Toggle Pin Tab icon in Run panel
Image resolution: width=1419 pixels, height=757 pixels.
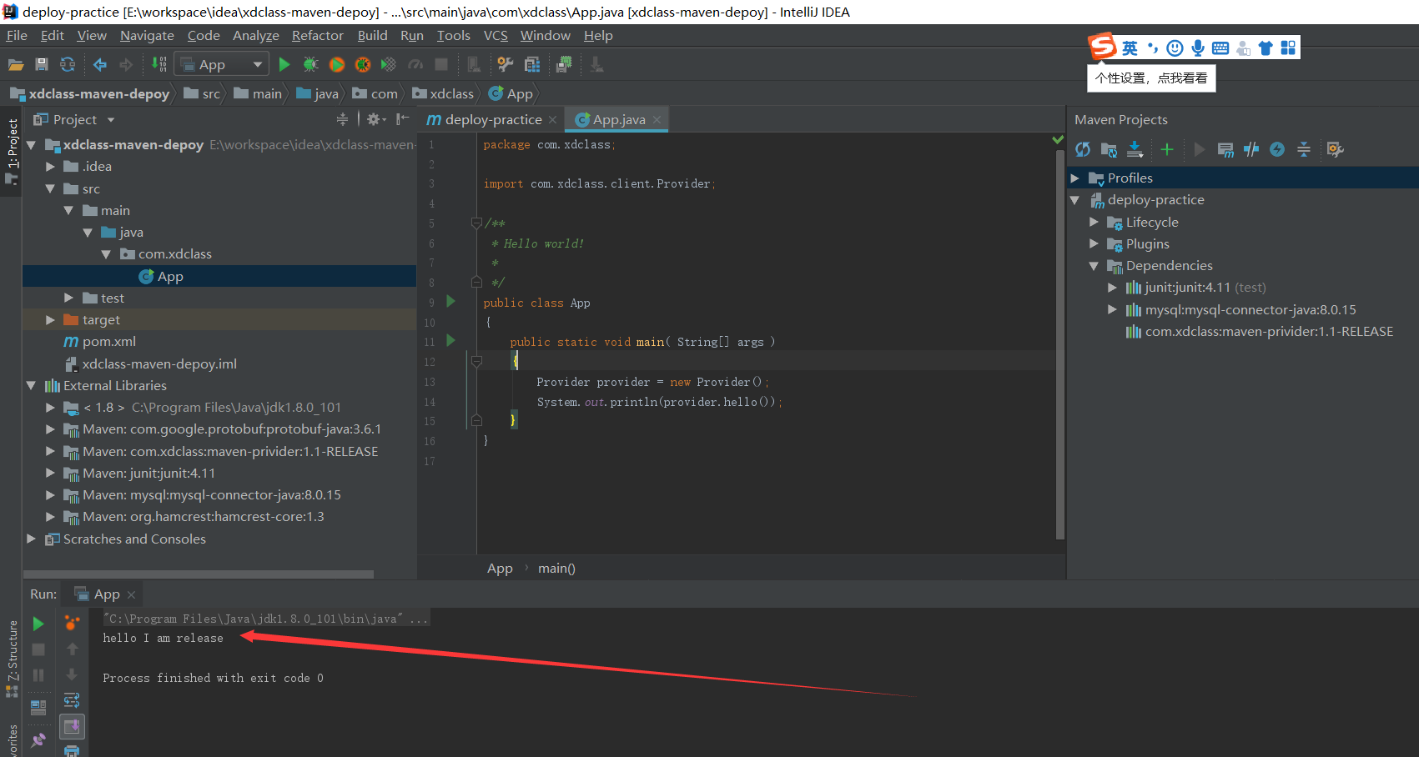(x=38, y=739)
